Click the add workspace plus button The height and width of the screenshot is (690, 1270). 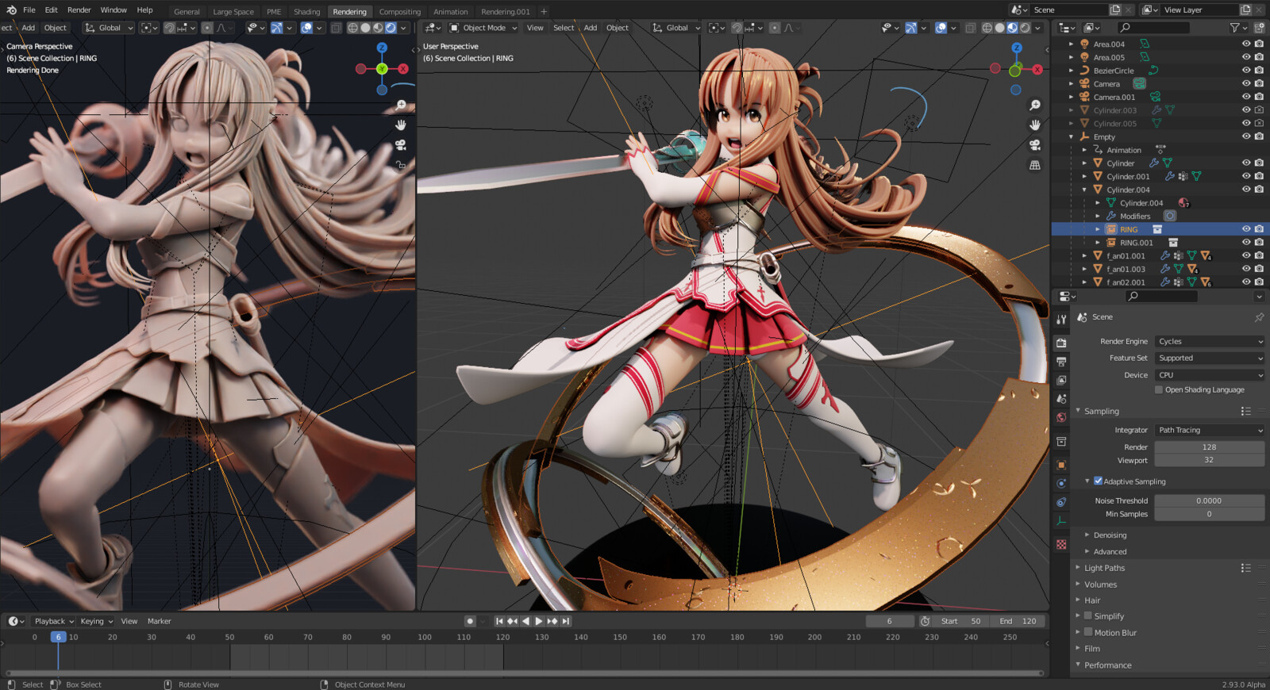point(544,12)
